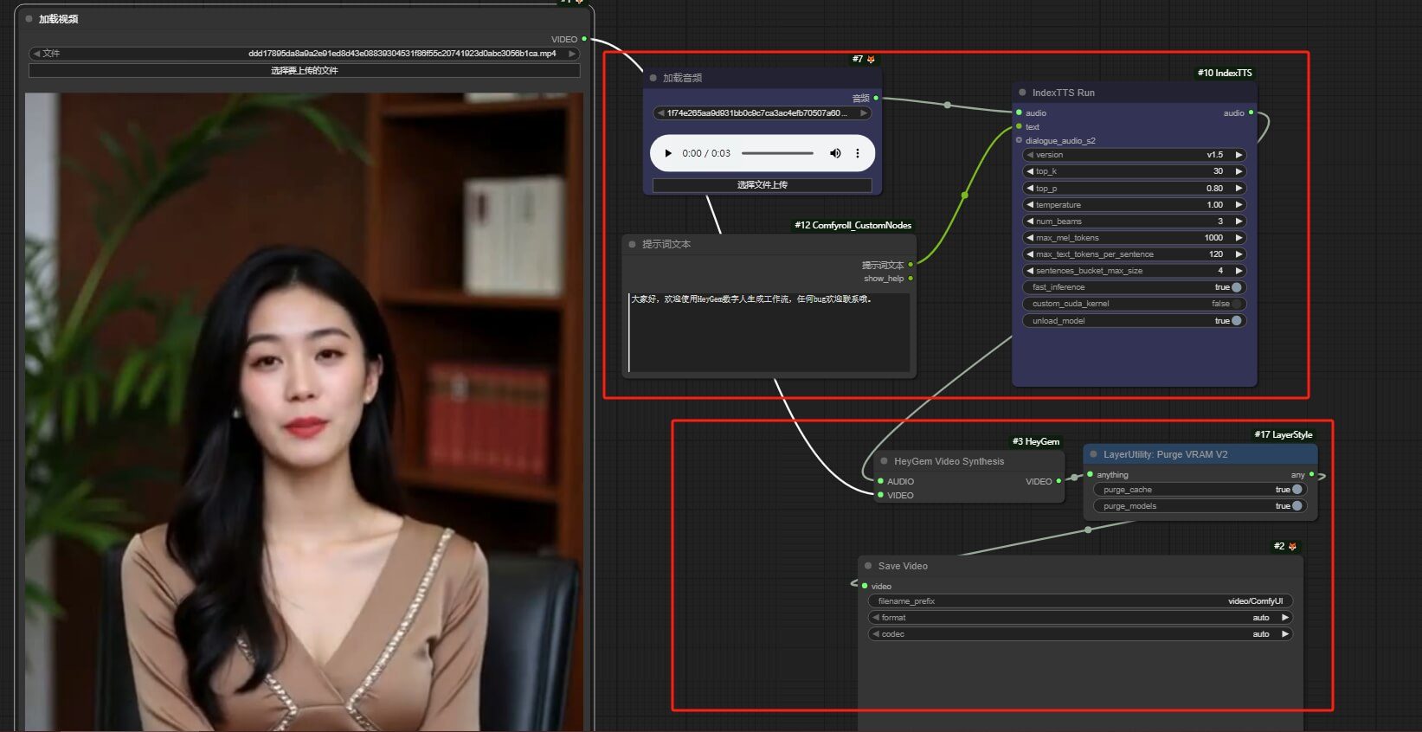Viewport: 1422px width, 732px height.
Task: Click the video preview thumbnail in 加载视频
Action: (304, 412)
